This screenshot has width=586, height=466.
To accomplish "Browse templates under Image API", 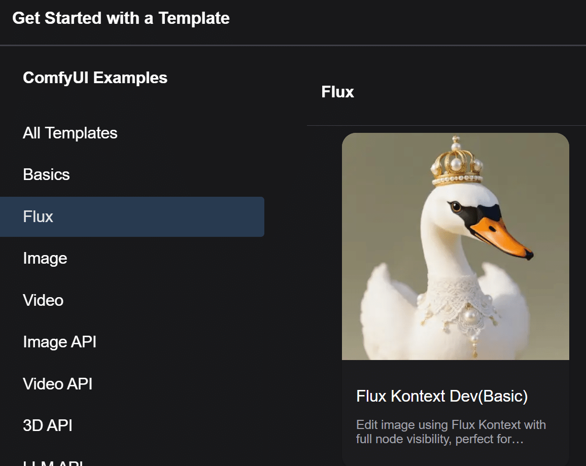I will pos(59,342).
